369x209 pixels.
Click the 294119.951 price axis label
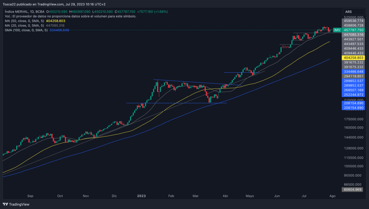(353, 76)
